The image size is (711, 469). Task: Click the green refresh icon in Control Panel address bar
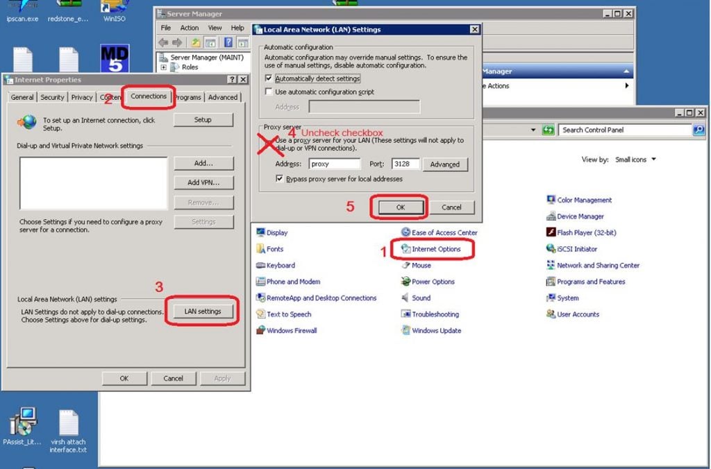tap(549, 130)
